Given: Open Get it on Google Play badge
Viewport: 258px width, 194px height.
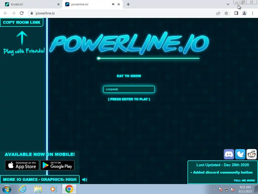Looking at the screenshot, I should [57, 165].
